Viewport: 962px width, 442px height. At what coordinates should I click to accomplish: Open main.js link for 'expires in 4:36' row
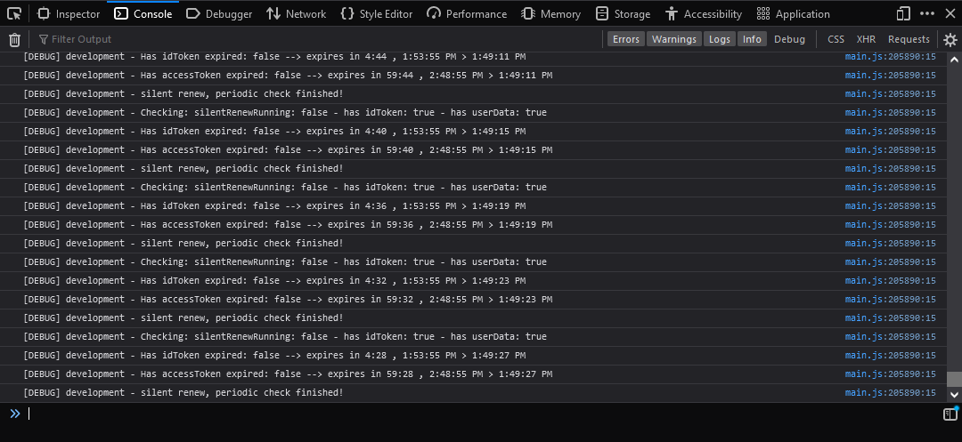tap(890, 205)
